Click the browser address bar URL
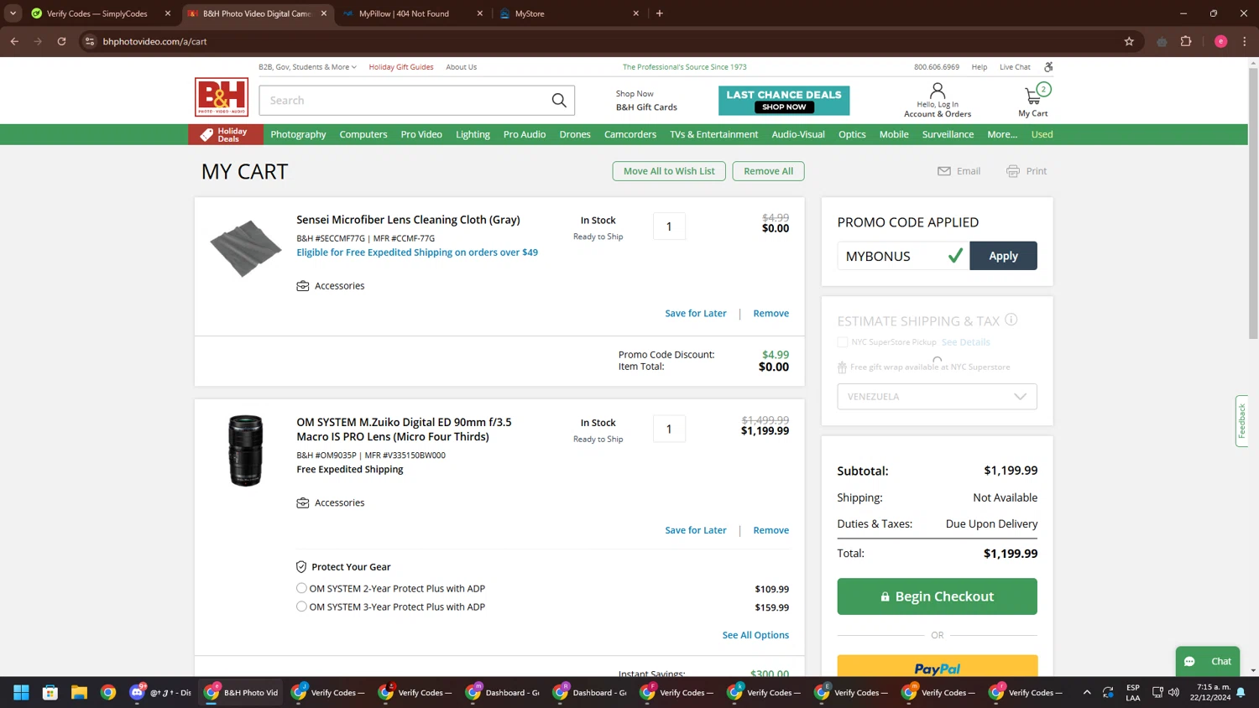 (x=154, y=41)
